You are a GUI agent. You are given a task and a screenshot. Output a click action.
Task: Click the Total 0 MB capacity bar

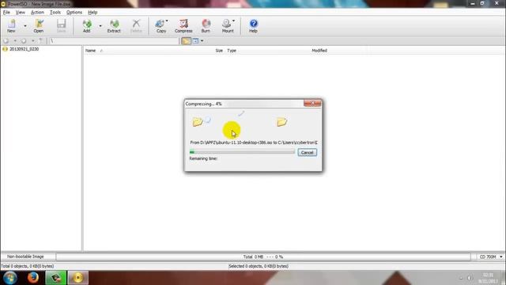click(x=263, y=256)
